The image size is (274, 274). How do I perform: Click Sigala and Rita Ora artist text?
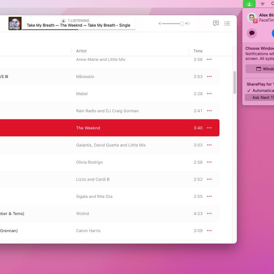tap(94, 196)
